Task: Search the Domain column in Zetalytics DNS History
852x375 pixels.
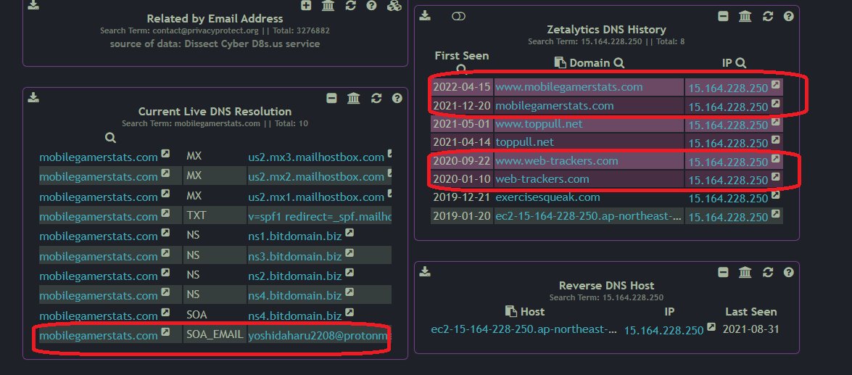Action: tap(619, 63)
